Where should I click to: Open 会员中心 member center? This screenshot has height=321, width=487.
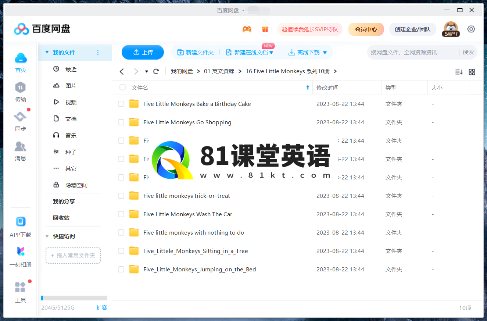[366, 29]
